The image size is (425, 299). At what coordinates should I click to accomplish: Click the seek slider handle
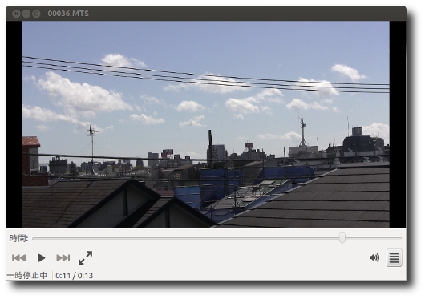point(342,238)
